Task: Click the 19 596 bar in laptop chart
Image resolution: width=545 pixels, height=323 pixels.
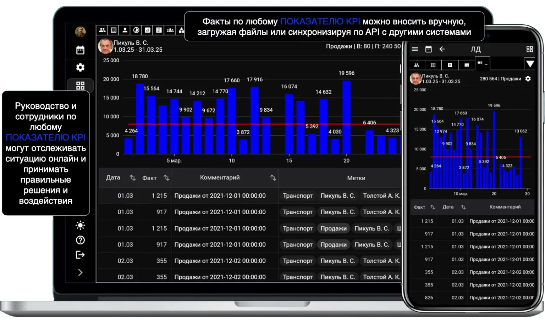Action: (x=347, y=117)
